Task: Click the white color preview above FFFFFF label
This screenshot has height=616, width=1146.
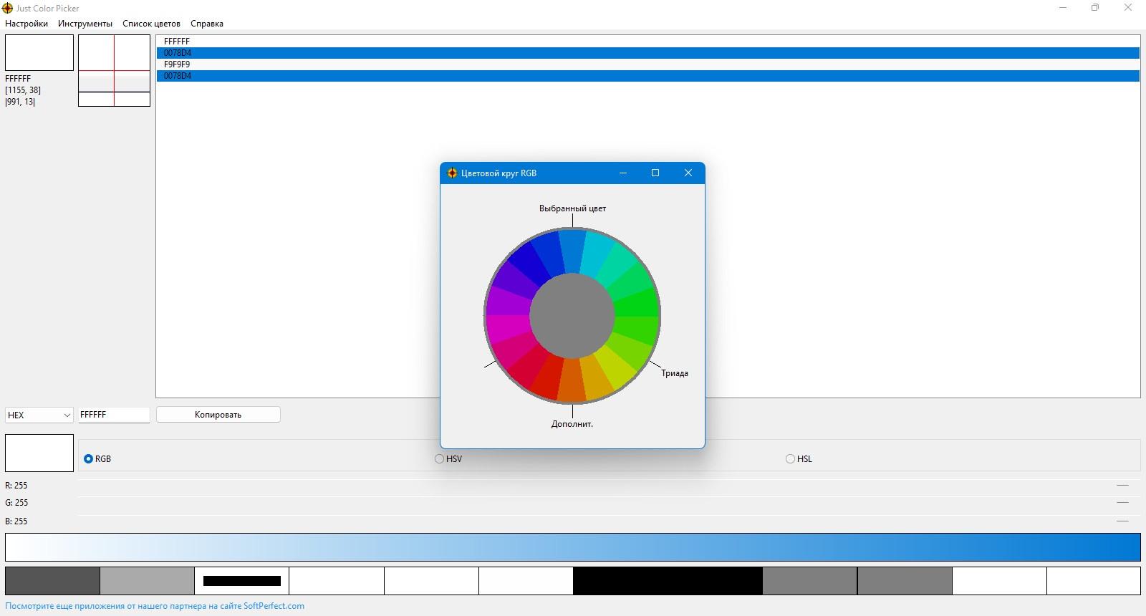Action: click(39, 53)
